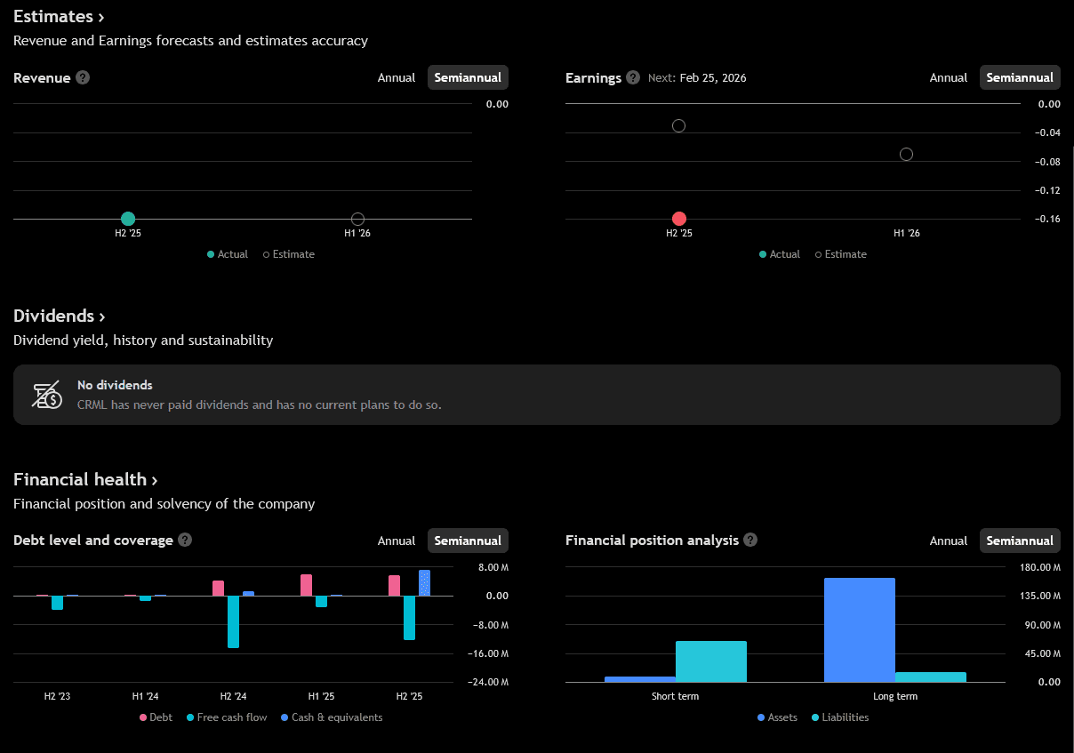The width and height of the screenshot is (1074, 753).
Task: Click the H1 '25 pink debt bar
Action: coord(306,585)
